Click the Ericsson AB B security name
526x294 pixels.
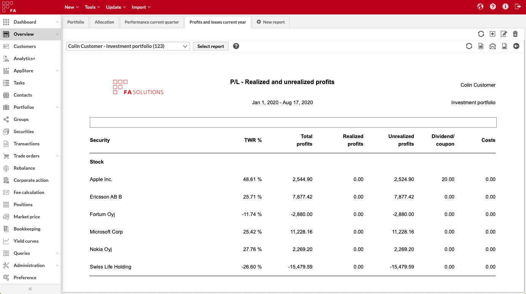(106, 197)
